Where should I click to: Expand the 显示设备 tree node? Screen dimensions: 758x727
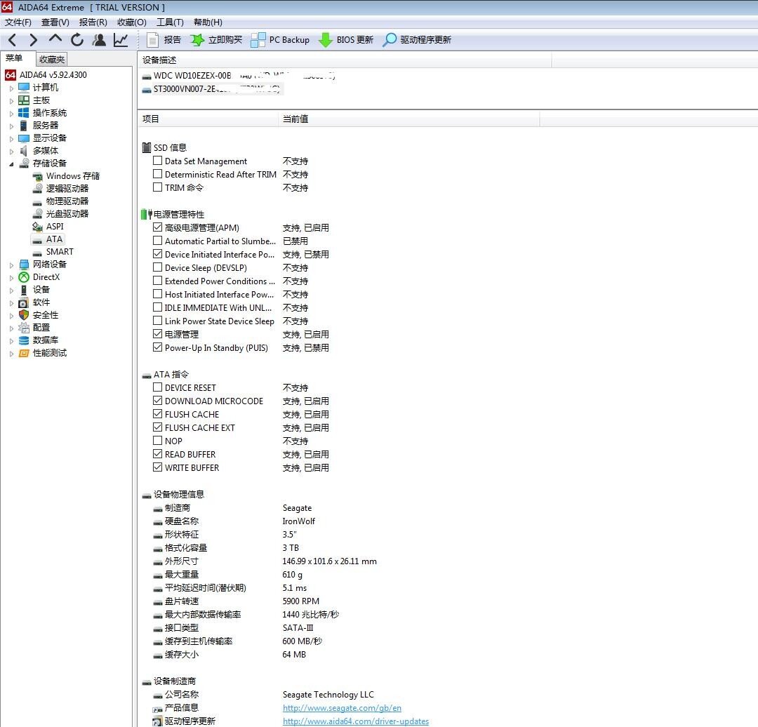(x=11, y=138)
